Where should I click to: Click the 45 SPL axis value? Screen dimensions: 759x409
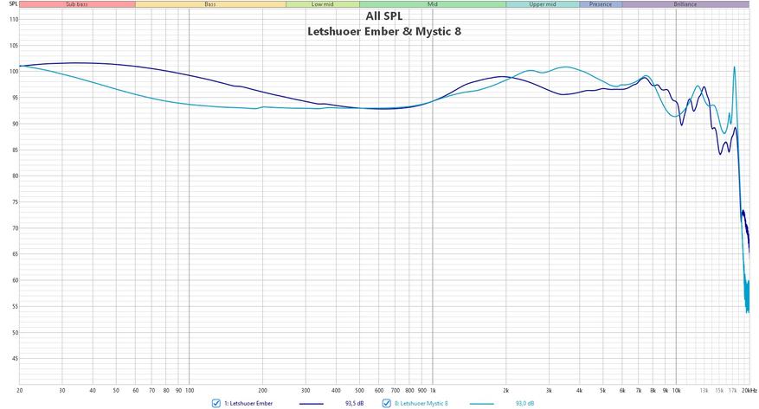click(x=15, y=359)
